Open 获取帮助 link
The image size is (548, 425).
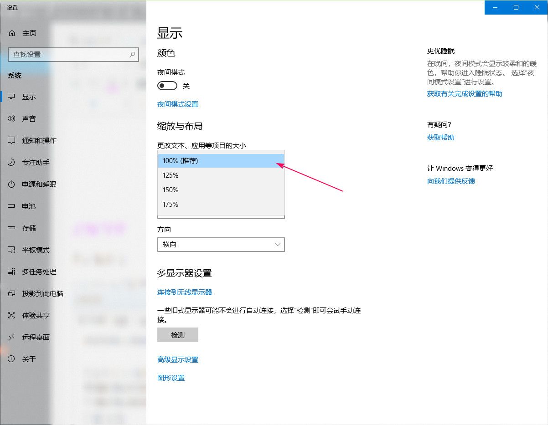pyautogui.click(x=441, y=138)
